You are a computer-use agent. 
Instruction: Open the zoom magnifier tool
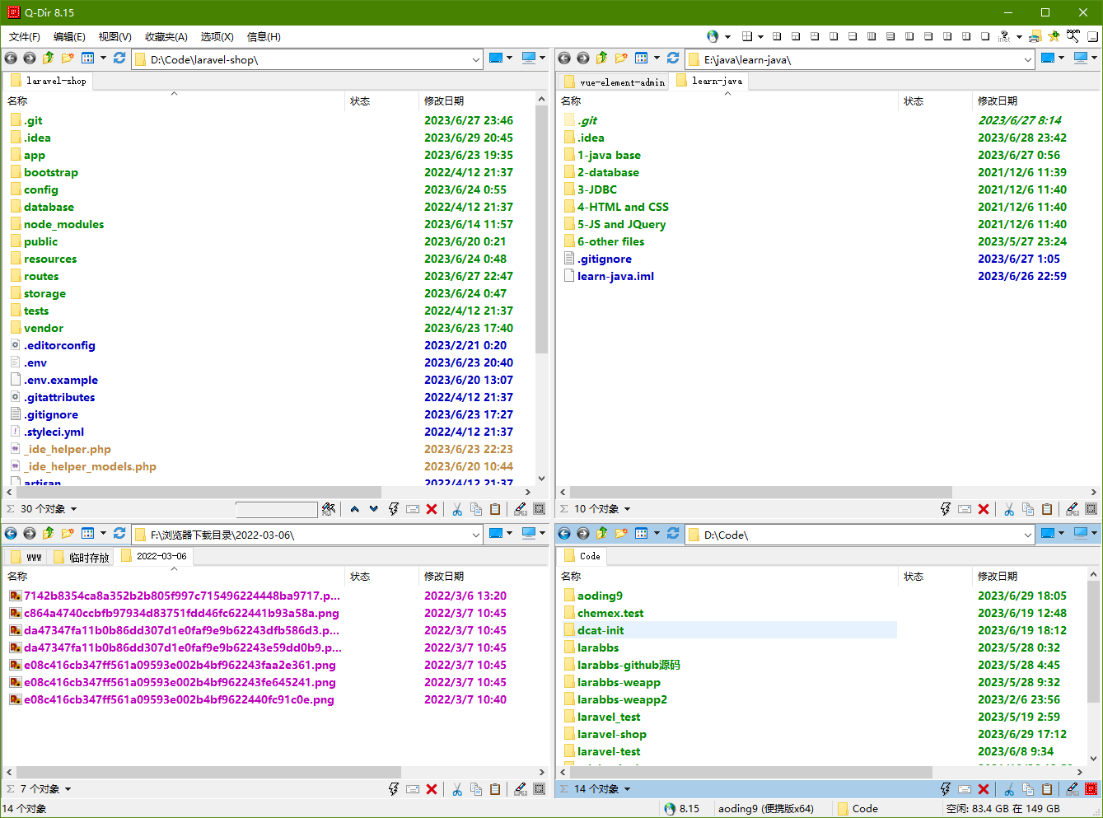click(1073, 36)
